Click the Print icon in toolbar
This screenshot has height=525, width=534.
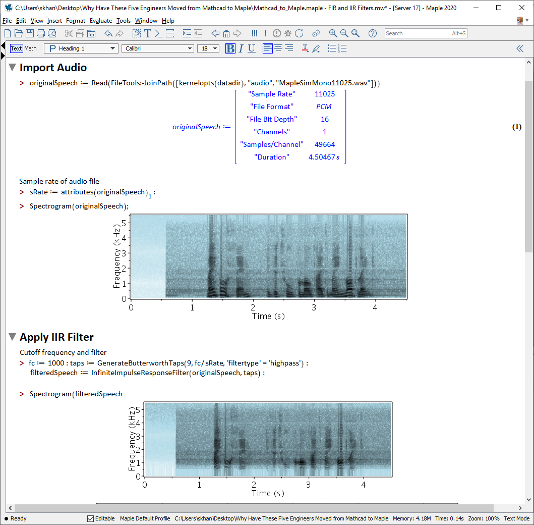click(x=41, y=33)
